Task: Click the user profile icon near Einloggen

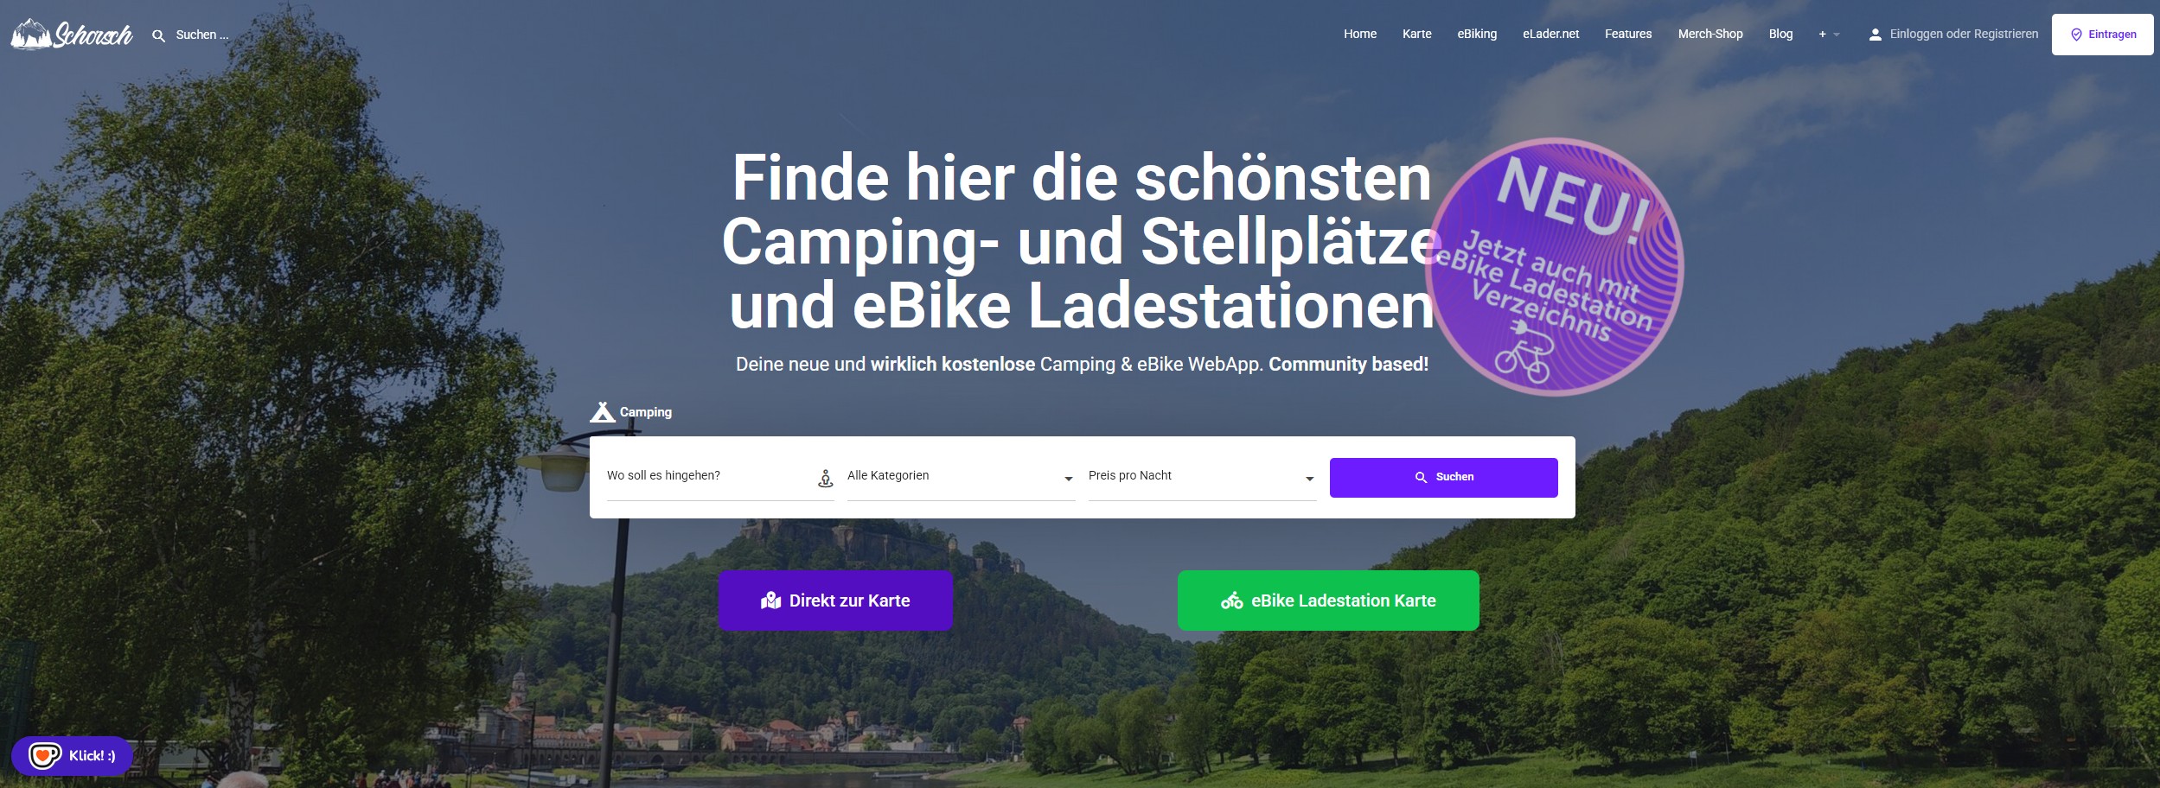Action: coord(1875,35)
